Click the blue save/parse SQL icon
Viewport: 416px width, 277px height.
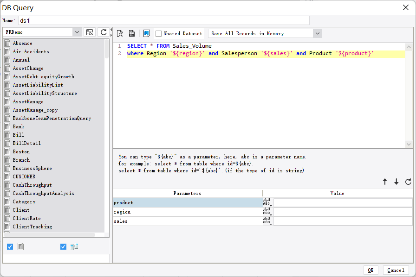point(146,33)
